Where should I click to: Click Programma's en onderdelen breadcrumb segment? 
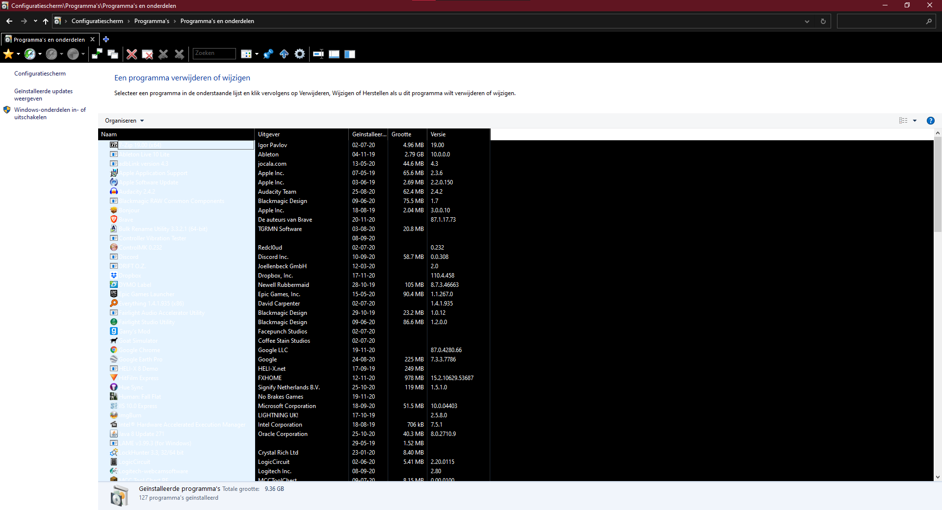pos(217,21)
